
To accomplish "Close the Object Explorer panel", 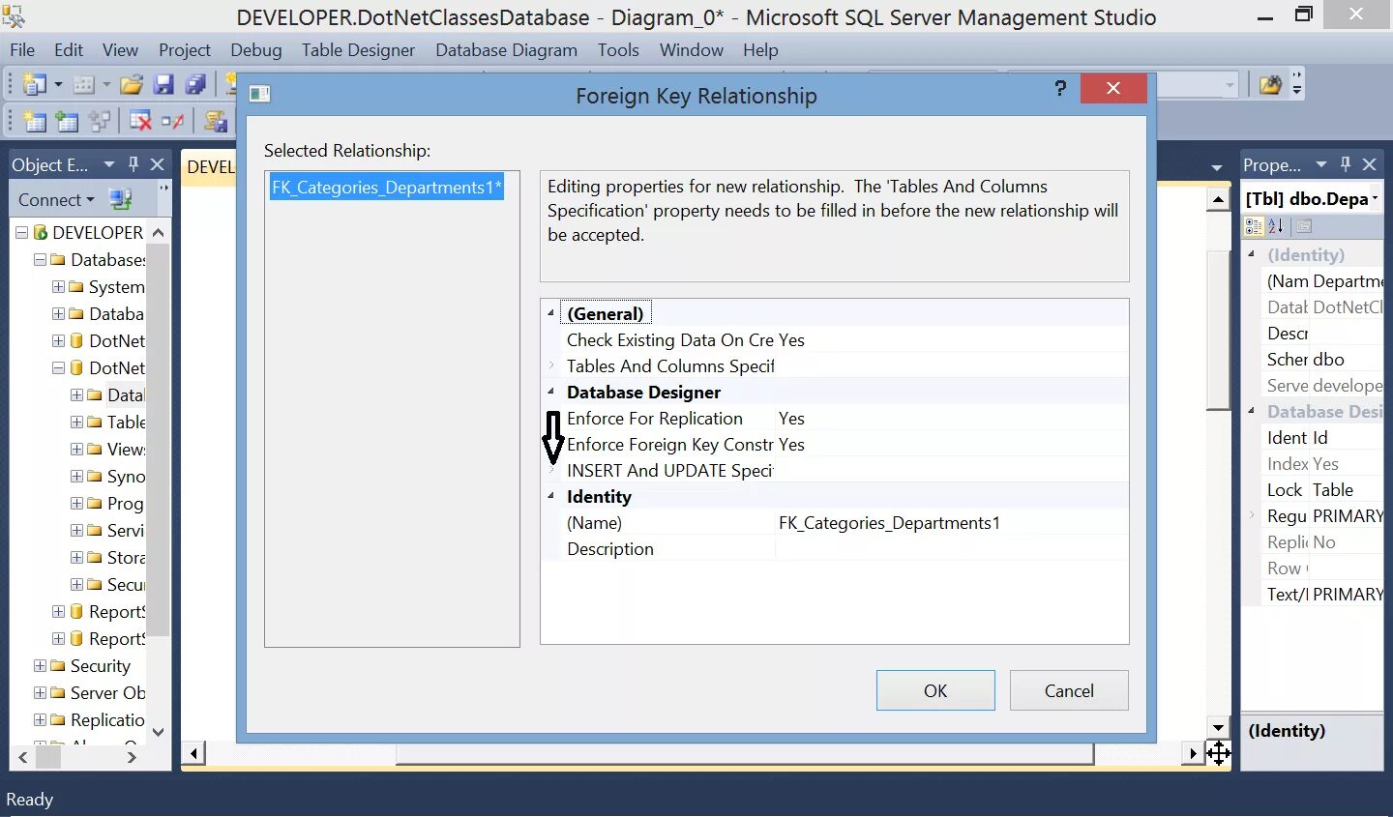I will pos(157,164).
